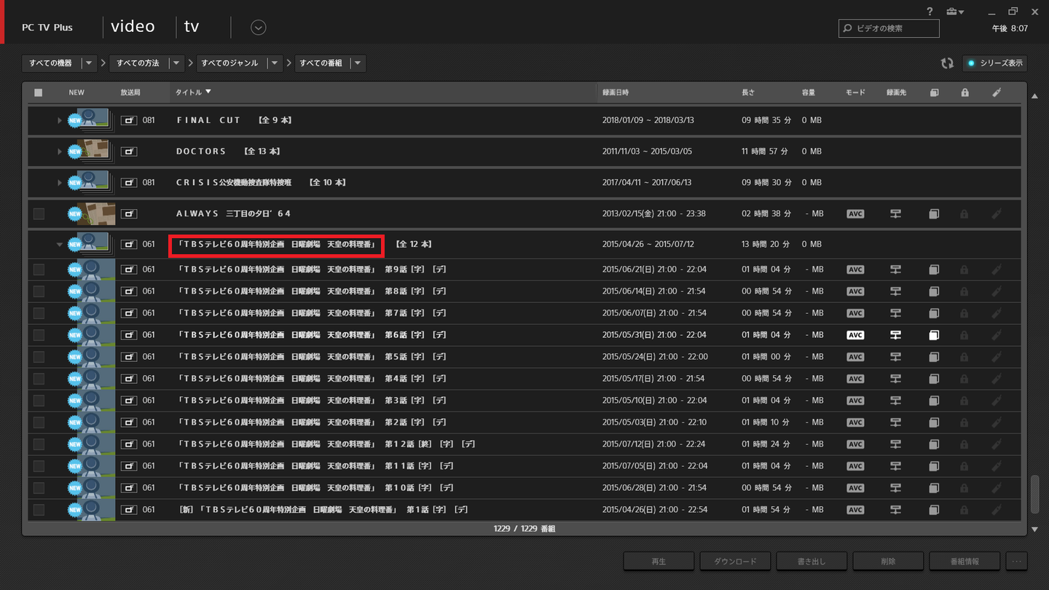1049x590 pixels.
Task: Click the copy column header icon
Action: click(x=934, y=93)
